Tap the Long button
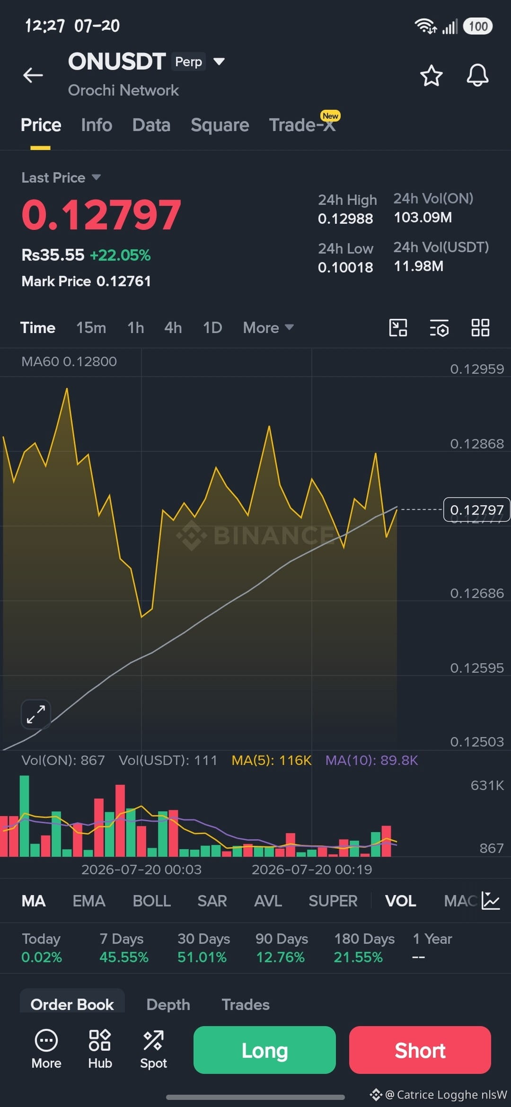Image resolution: width=511 pixels, height=1107 pixels. pyautogui.click(x=264, y=1050)
